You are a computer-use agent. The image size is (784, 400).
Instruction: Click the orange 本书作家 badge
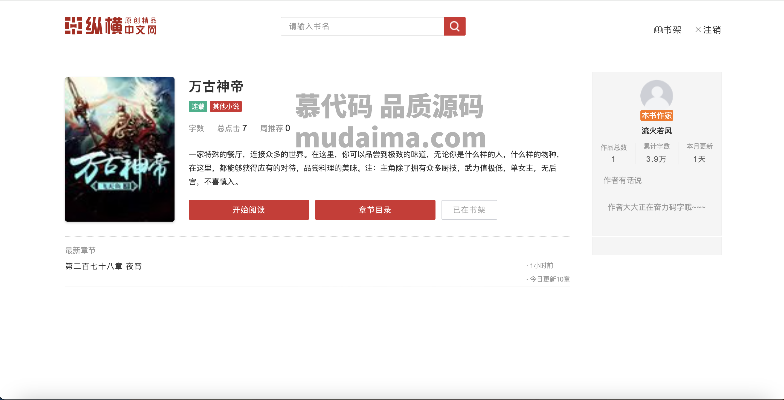[x=657, y=116]
